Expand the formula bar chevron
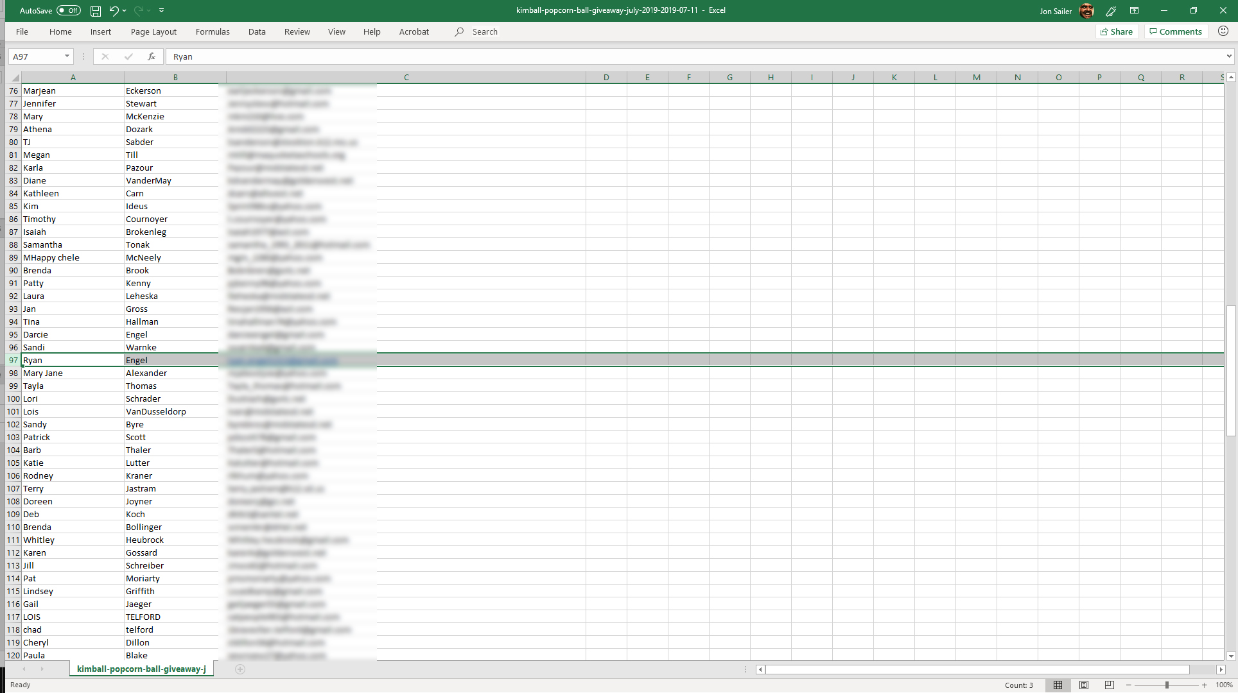The image size is (1238, 693). 1229,56
